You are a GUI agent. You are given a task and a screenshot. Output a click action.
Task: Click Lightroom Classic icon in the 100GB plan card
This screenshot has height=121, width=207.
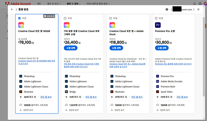[21, 87]
